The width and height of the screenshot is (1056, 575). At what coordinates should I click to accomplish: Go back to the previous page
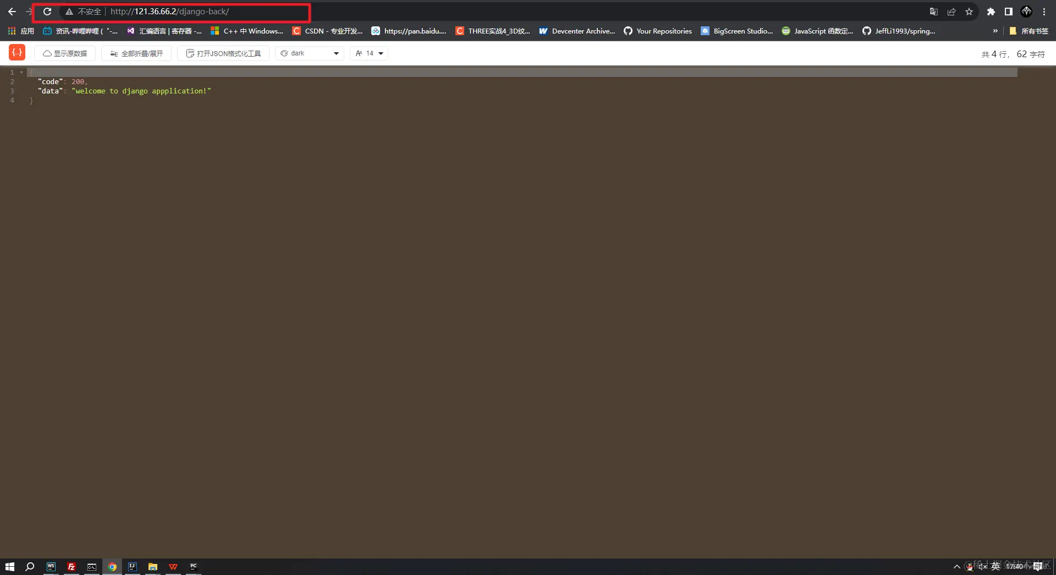(x=12, y=12)
